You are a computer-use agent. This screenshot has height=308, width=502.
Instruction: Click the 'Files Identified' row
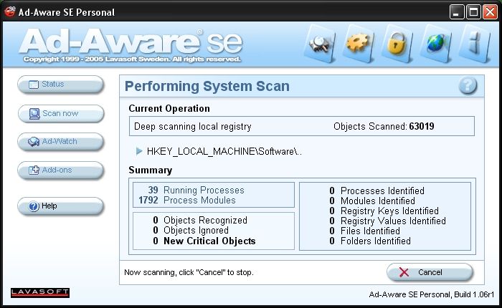[364, 231]
